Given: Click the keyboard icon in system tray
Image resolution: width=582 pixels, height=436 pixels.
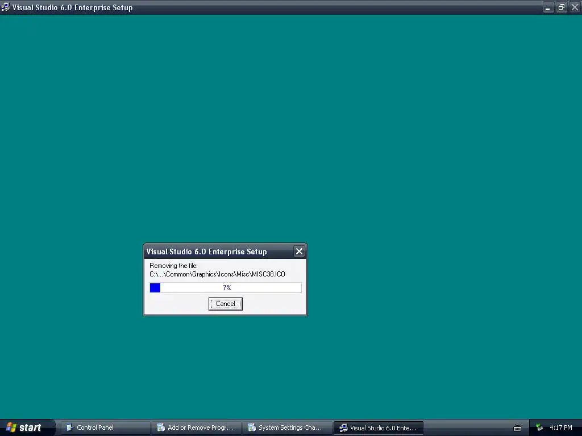Looking at the screenshot, I should point(517,428).
